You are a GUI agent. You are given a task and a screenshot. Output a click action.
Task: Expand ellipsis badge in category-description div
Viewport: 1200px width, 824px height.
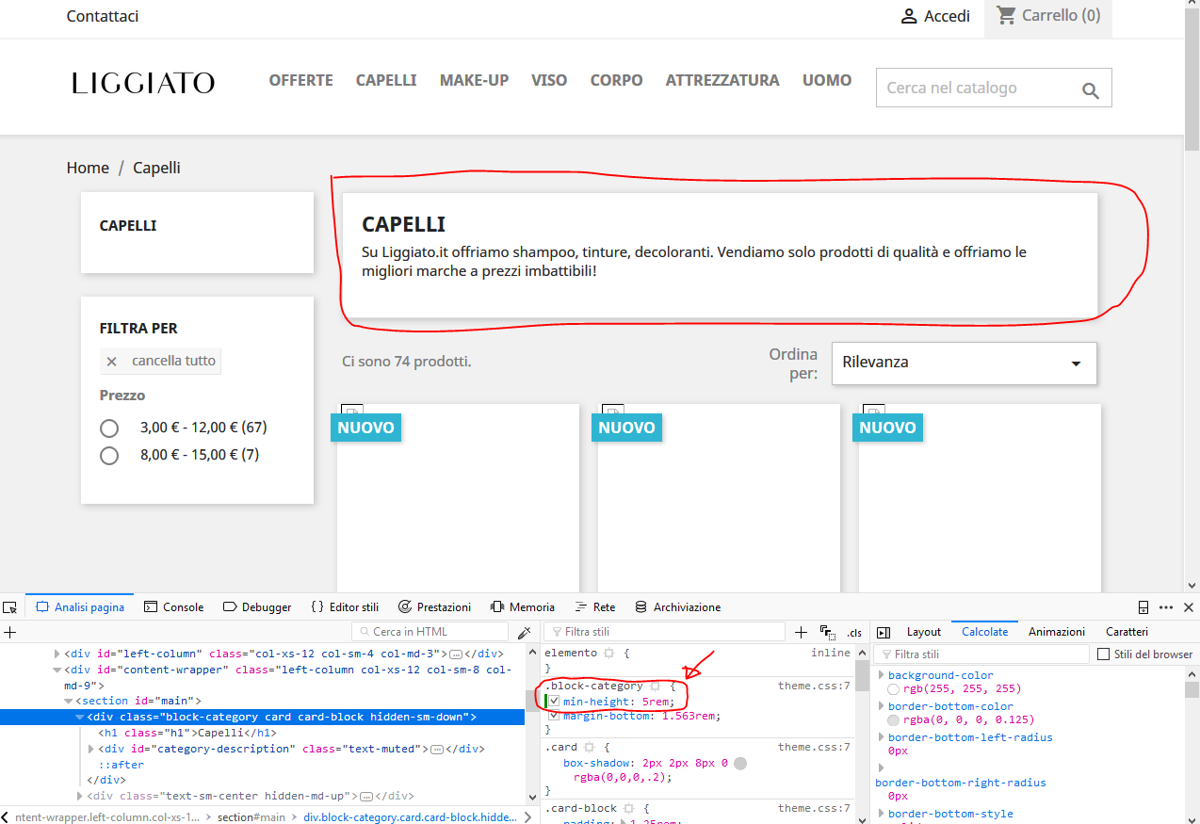point(436,749)
